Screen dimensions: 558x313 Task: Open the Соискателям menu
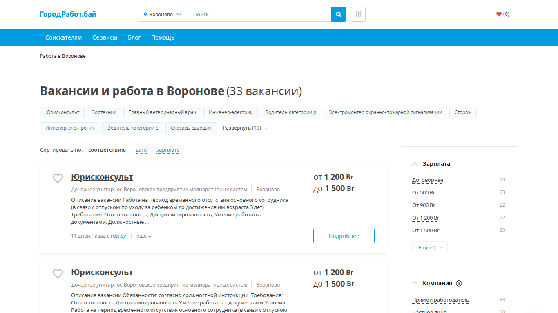click(x=64, y=37)
